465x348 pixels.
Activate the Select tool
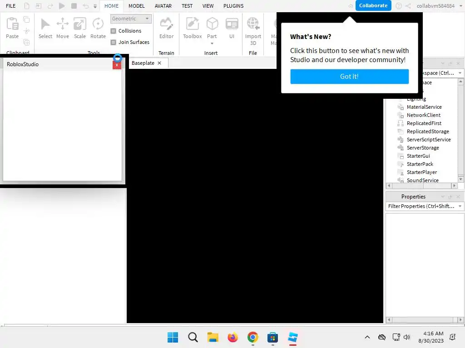click(x=45, y=28)
